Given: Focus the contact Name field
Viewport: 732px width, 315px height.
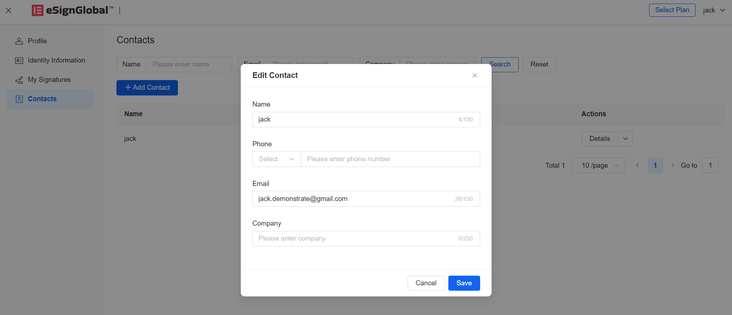Looking at the screenshot, I should point(366,119).
